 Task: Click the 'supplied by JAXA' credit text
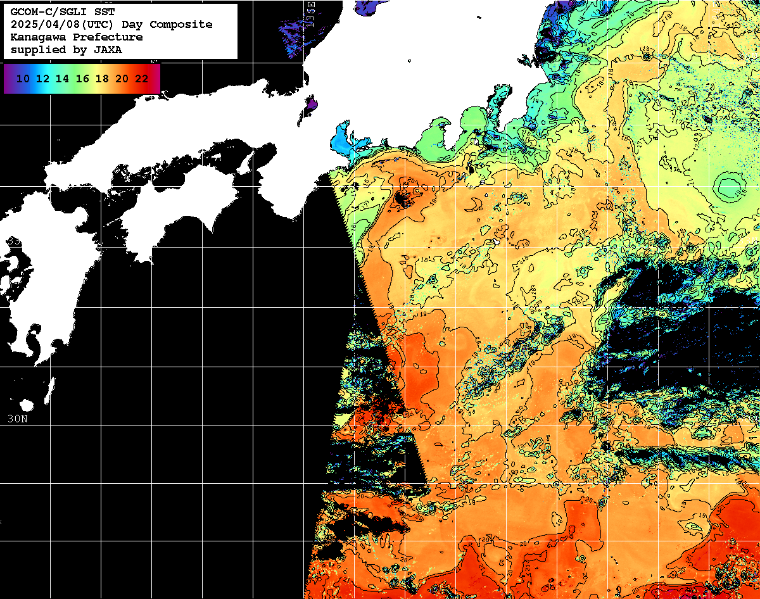tap(66, 50)
